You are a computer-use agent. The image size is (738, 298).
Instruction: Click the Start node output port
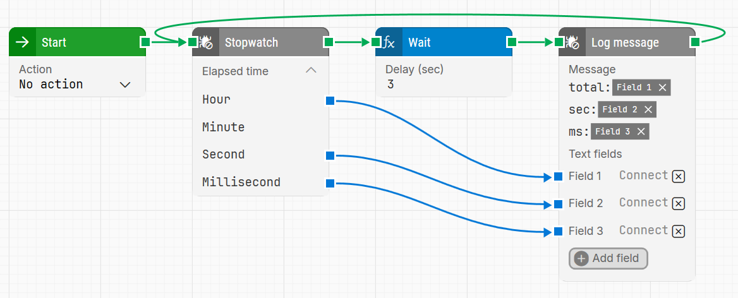click(145, 42)
